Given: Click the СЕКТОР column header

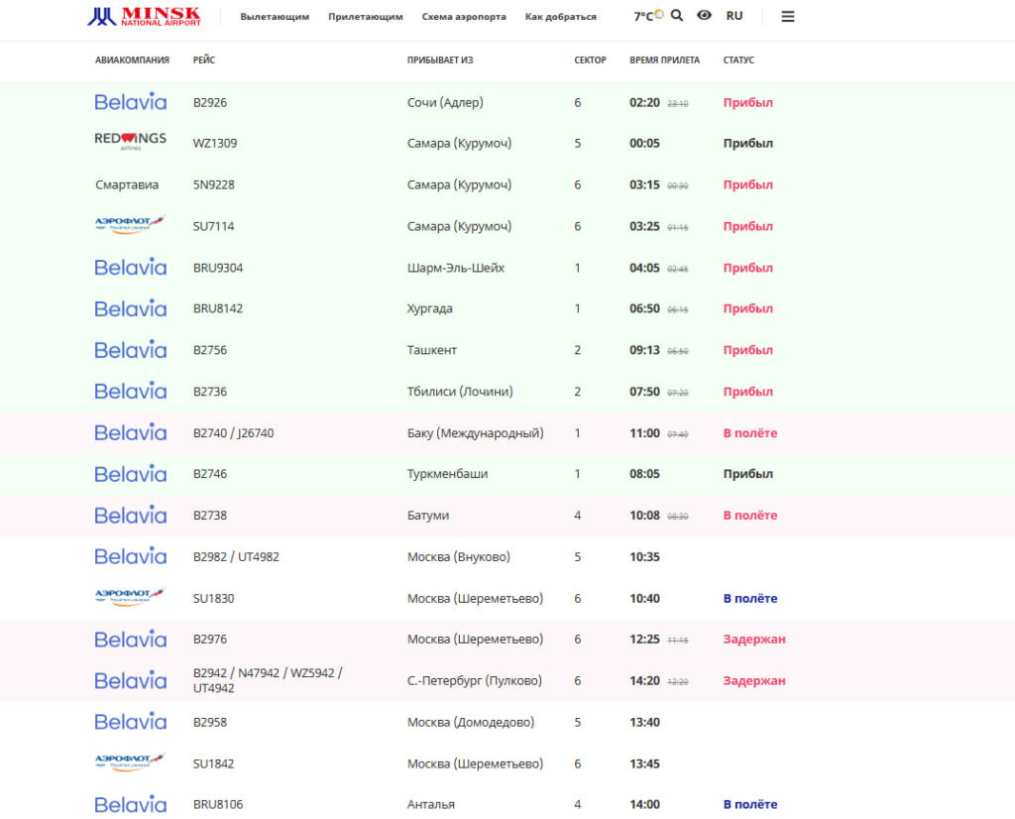Looking at the screenshot, I should (591, 60).
